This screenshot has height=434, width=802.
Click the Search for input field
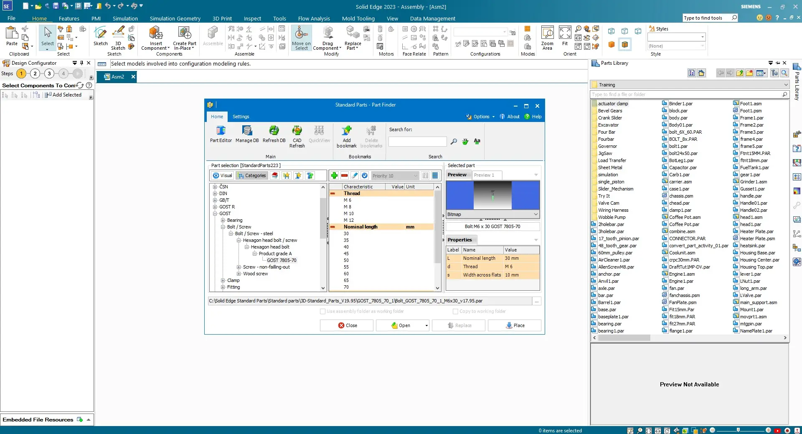417,142
